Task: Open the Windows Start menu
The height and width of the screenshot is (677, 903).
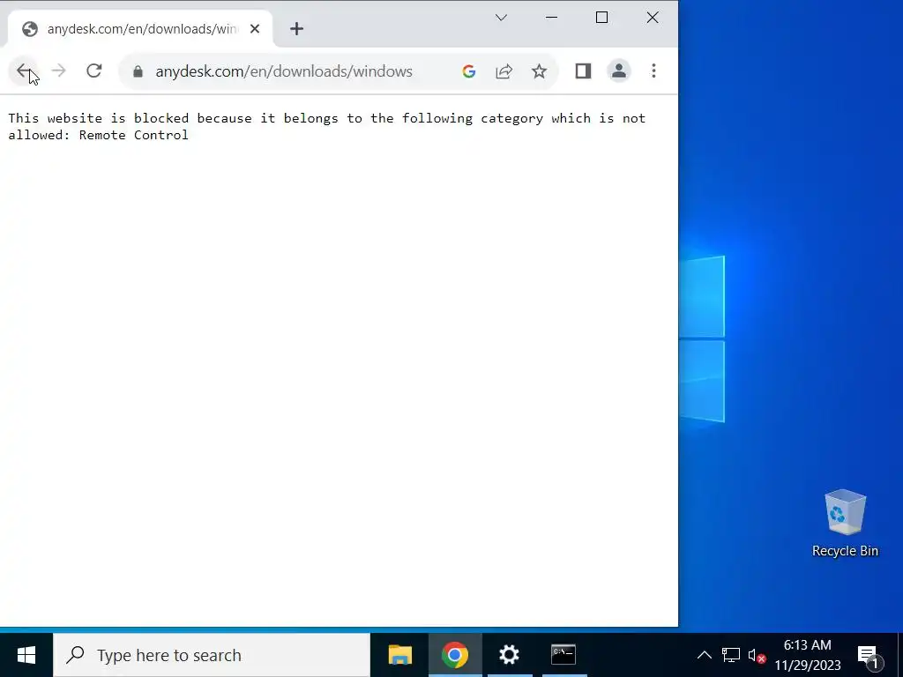Action: click(26, 655)
